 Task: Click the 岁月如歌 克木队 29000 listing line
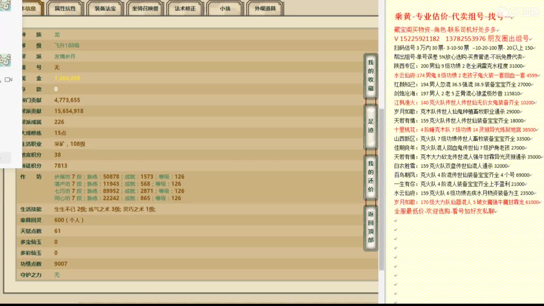[457, 112]
